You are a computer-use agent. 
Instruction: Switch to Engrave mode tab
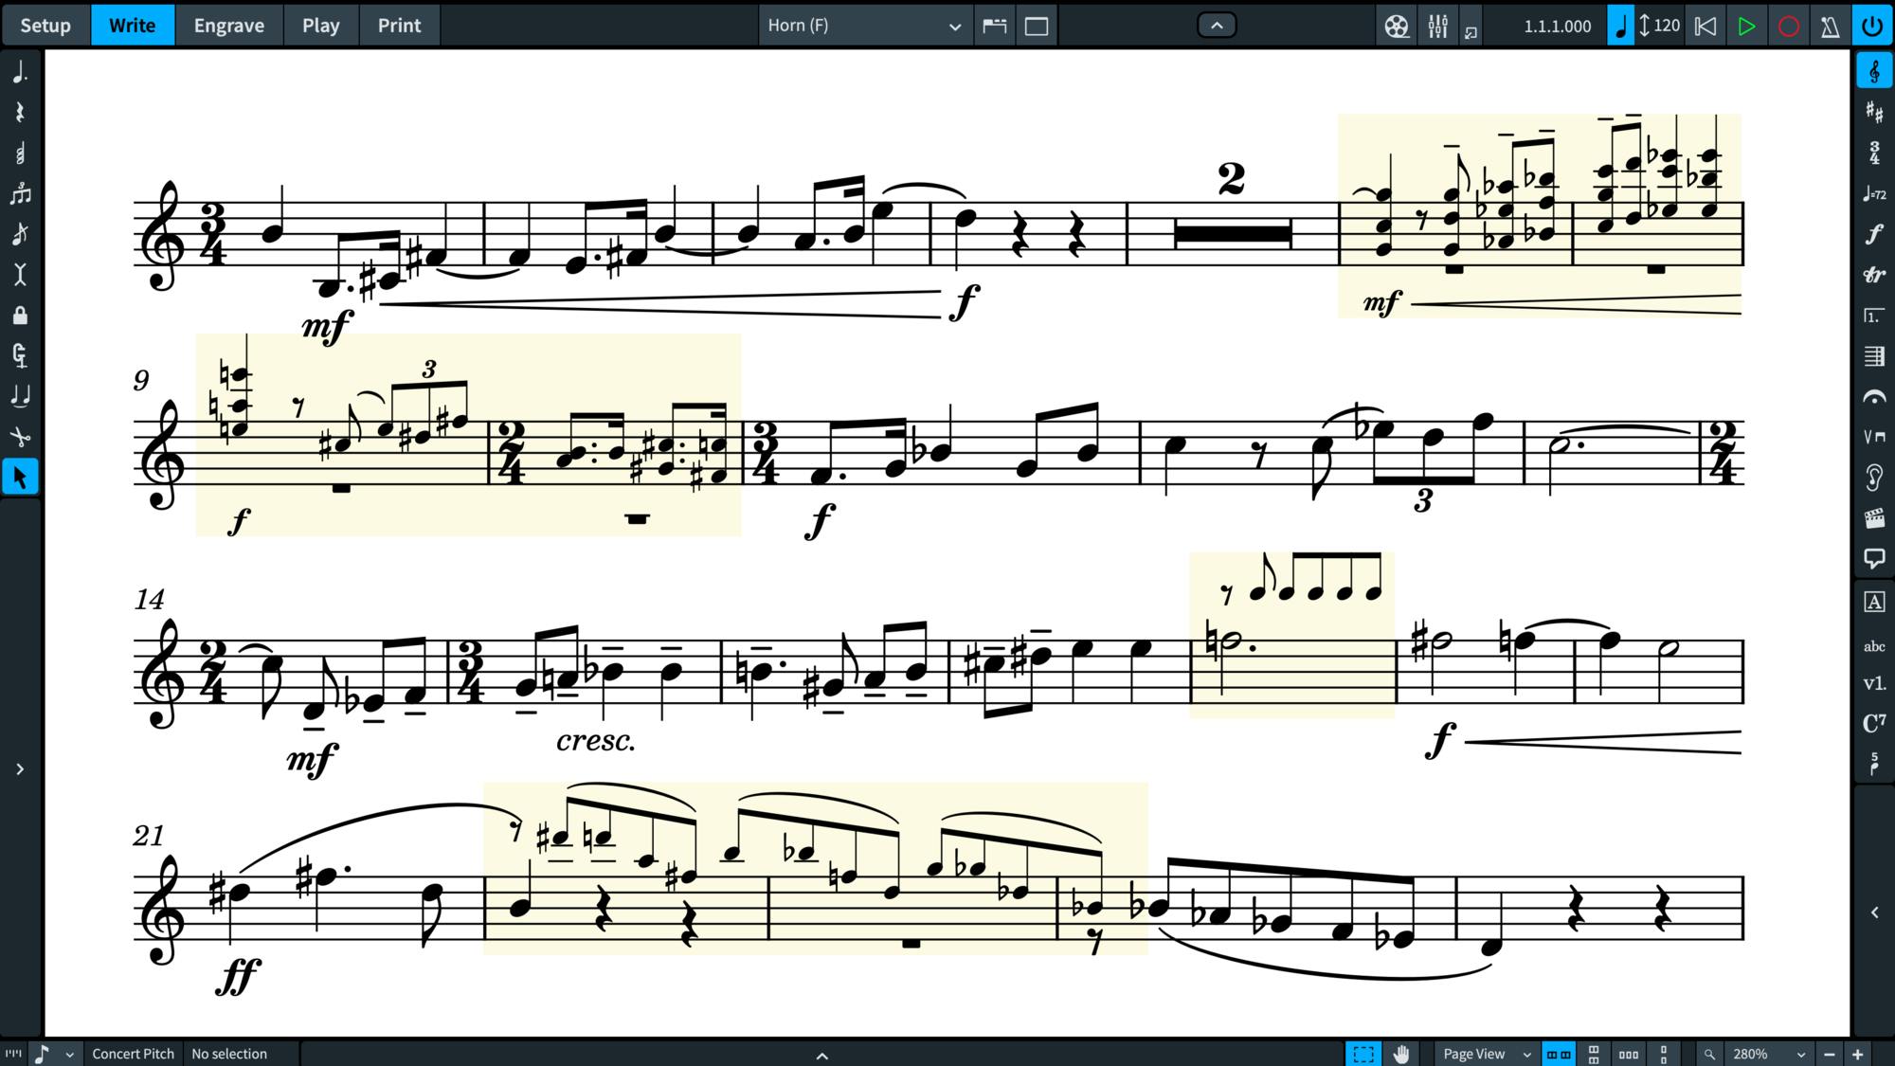tap(228, 26)
